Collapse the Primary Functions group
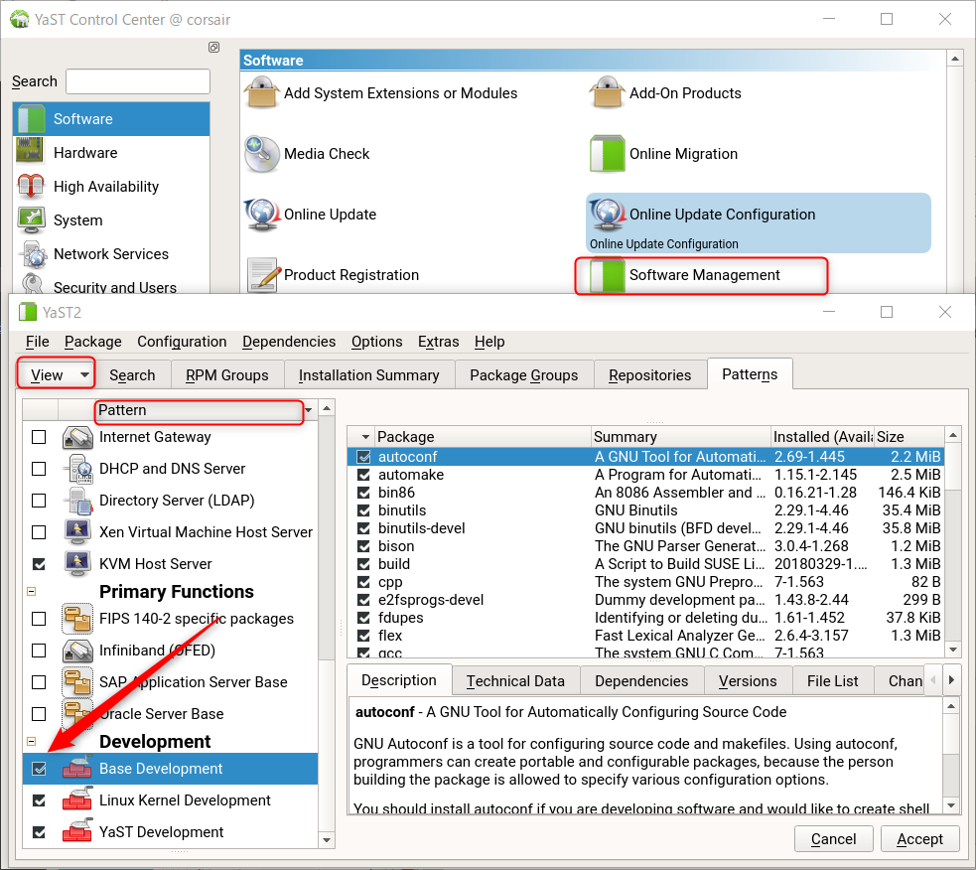Screen dimensions: 976x870 click(x=32, y=591)
